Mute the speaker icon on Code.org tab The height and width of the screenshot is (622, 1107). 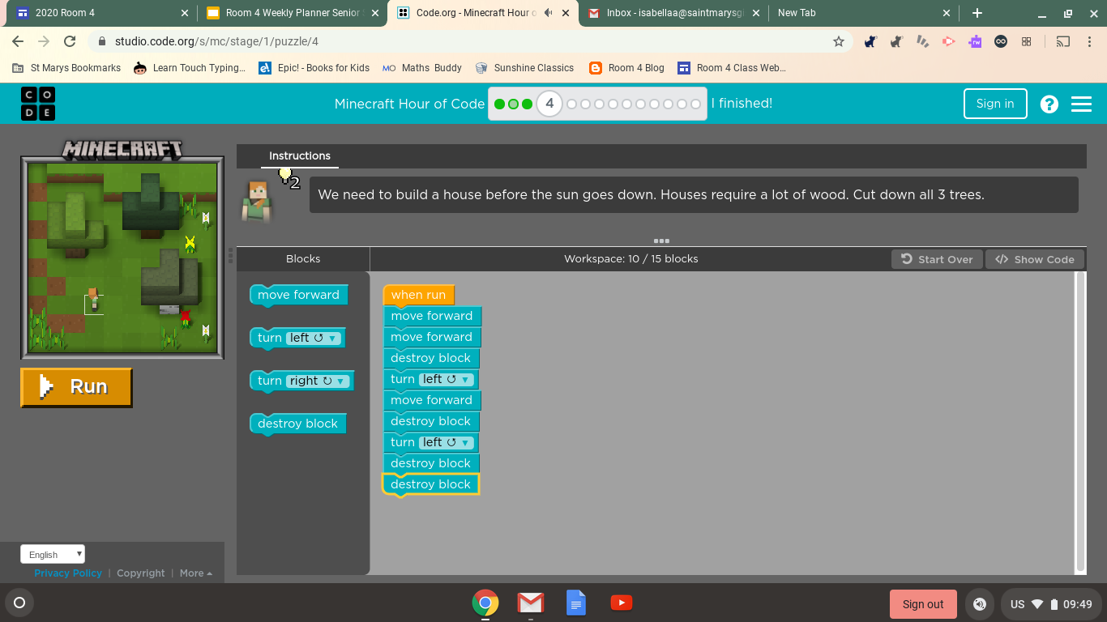[x=549, y=13]
